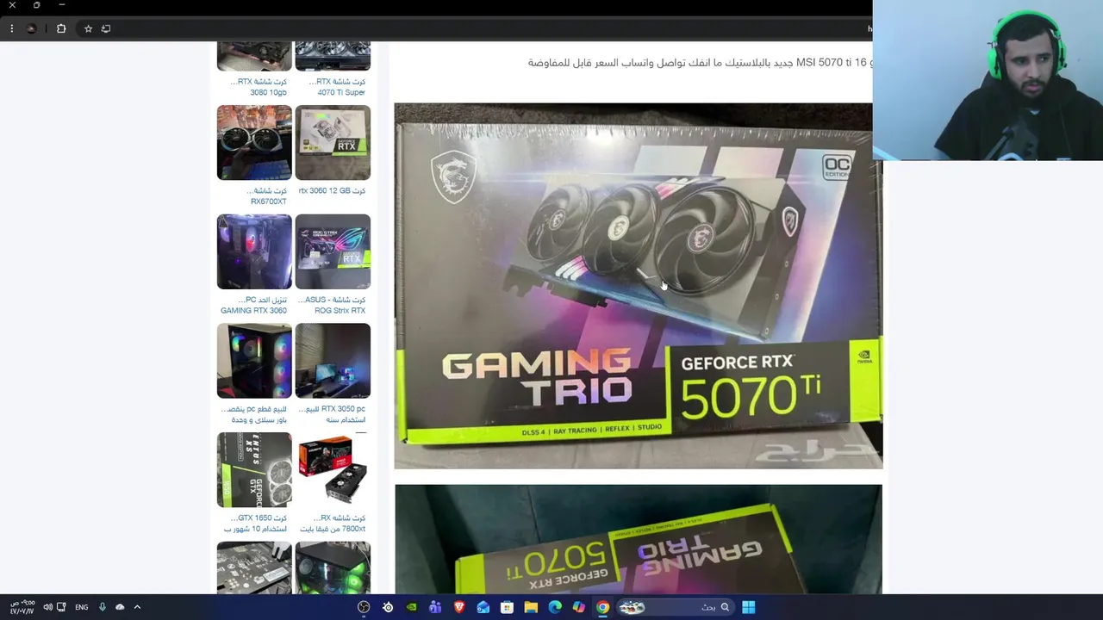Open the PC parts for sale thumbnail
This screenshot has width=1103, height=620.
254,361
